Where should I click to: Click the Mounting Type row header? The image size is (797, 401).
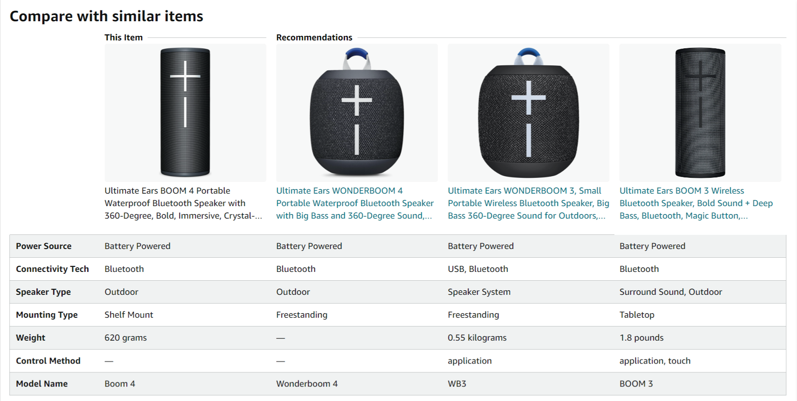[x=47, y=315]
